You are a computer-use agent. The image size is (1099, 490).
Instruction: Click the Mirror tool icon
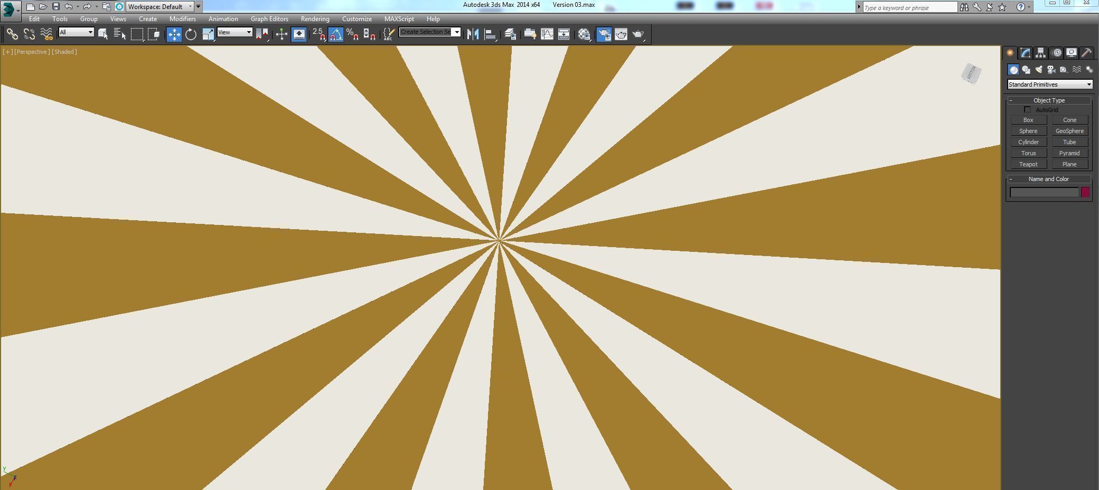pyautogui.click(x=473, y=34)
